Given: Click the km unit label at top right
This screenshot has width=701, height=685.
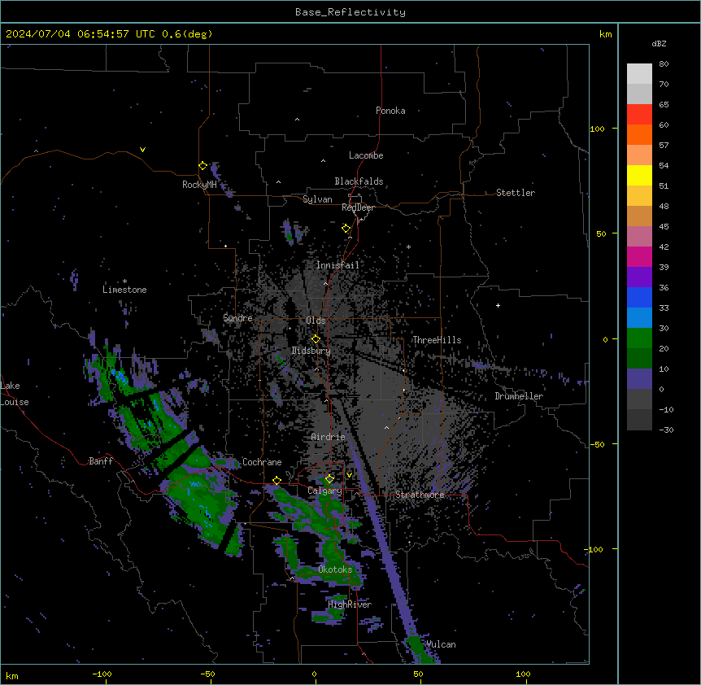Looking at the screenshot, I should (606, 34).
